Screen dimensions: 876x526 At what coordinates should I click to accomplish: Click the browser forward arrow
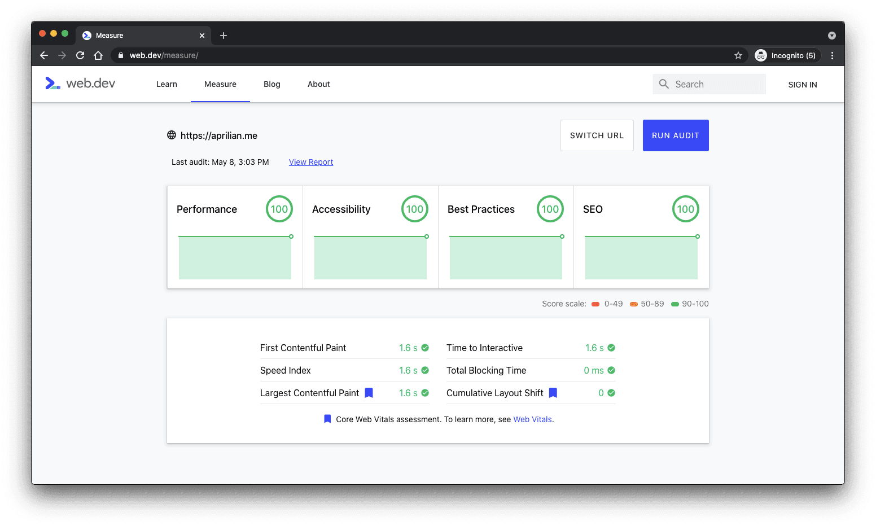(62, 55)
